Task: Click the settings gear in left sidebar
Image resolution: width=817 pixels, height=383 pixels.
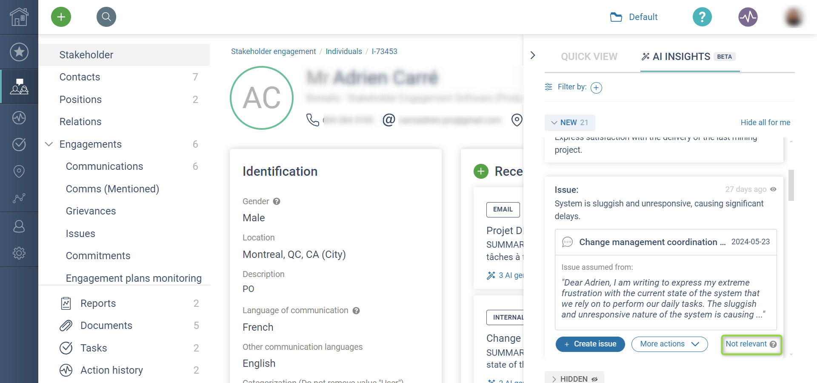Action: coord(19,253)
